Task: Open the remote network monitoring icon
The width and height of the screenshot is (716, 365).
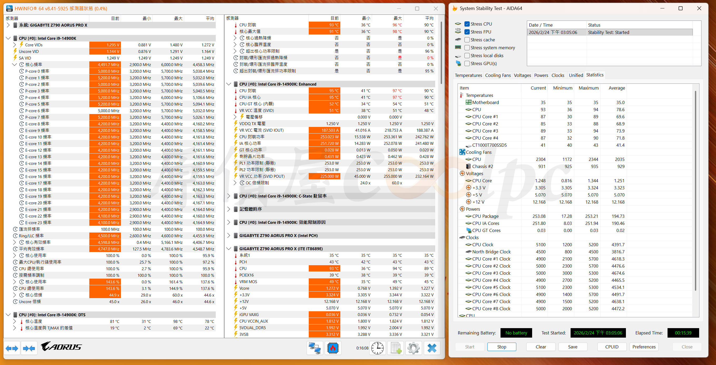Action: tap(315, 348)
